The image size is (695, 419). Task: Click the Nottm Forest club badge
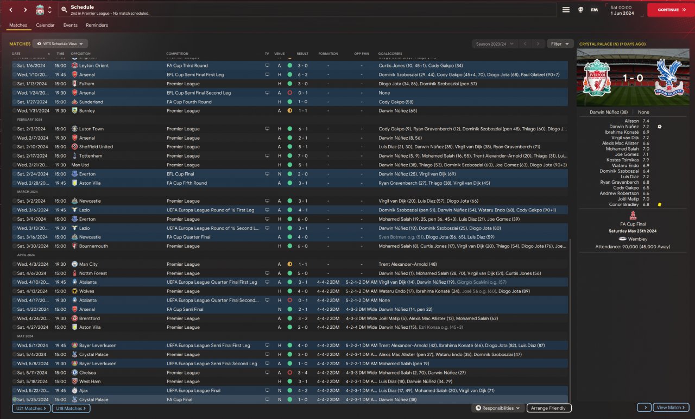click(x=75, y=273)
